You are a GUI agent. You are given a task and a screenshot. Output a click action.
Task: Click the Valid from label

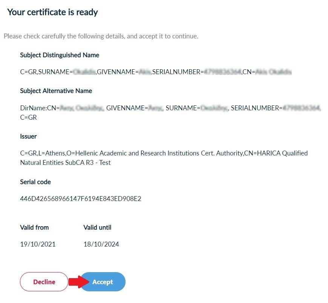pos(34,227)
